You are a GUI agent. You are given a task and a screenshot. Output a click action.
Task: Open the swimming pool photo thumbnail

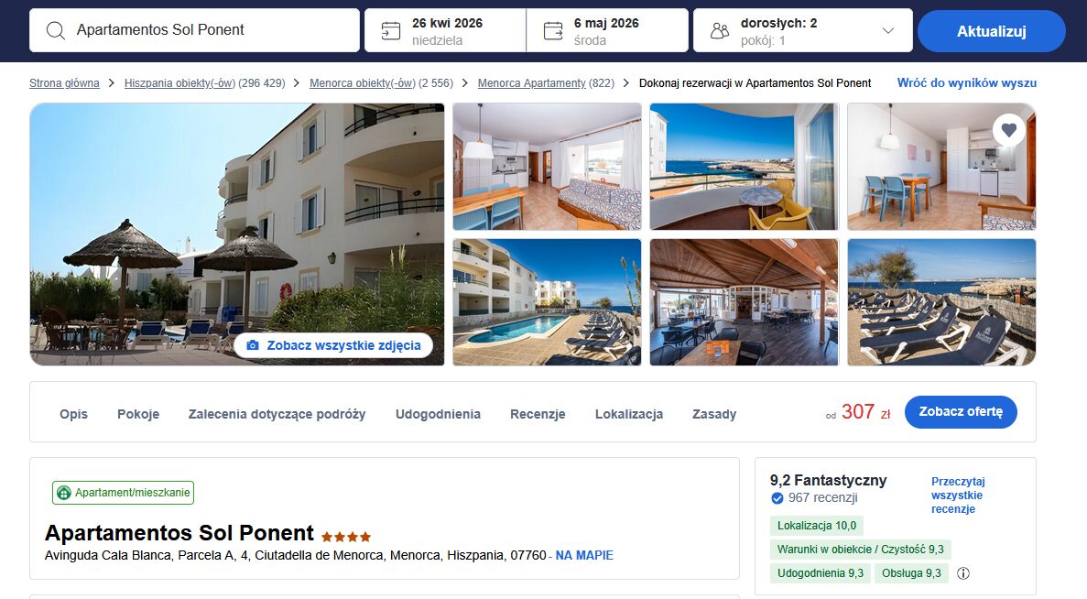coord(547,302)
